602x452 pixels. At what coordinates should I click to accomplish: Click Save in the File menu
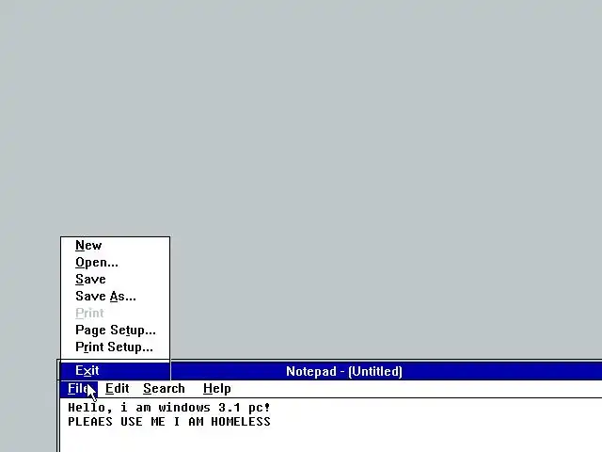coord(115,279)
